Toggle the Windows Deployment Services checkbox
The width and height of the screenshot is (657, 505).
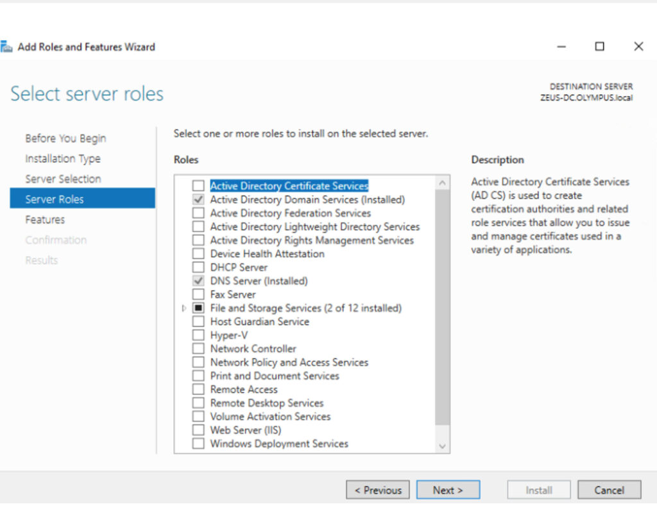(198, 443)
